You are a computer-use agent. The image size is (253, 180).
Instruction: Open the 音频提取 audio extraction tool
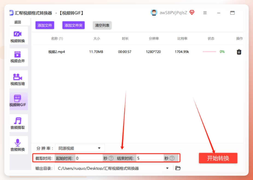18,123
